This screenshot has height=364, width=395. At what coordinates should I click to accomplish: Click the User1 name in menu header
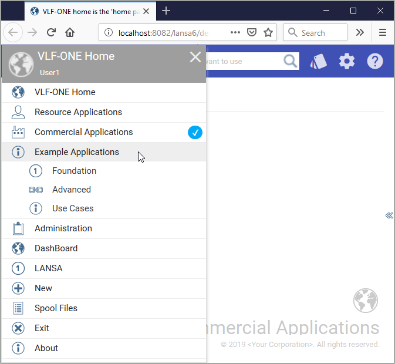[x=49, y=73]
